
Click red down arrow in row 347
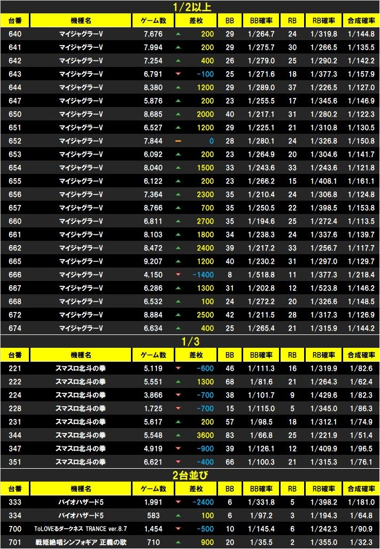coord(179,448)
